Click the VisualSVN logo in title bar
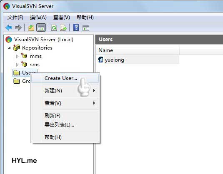 pos(7,6)
